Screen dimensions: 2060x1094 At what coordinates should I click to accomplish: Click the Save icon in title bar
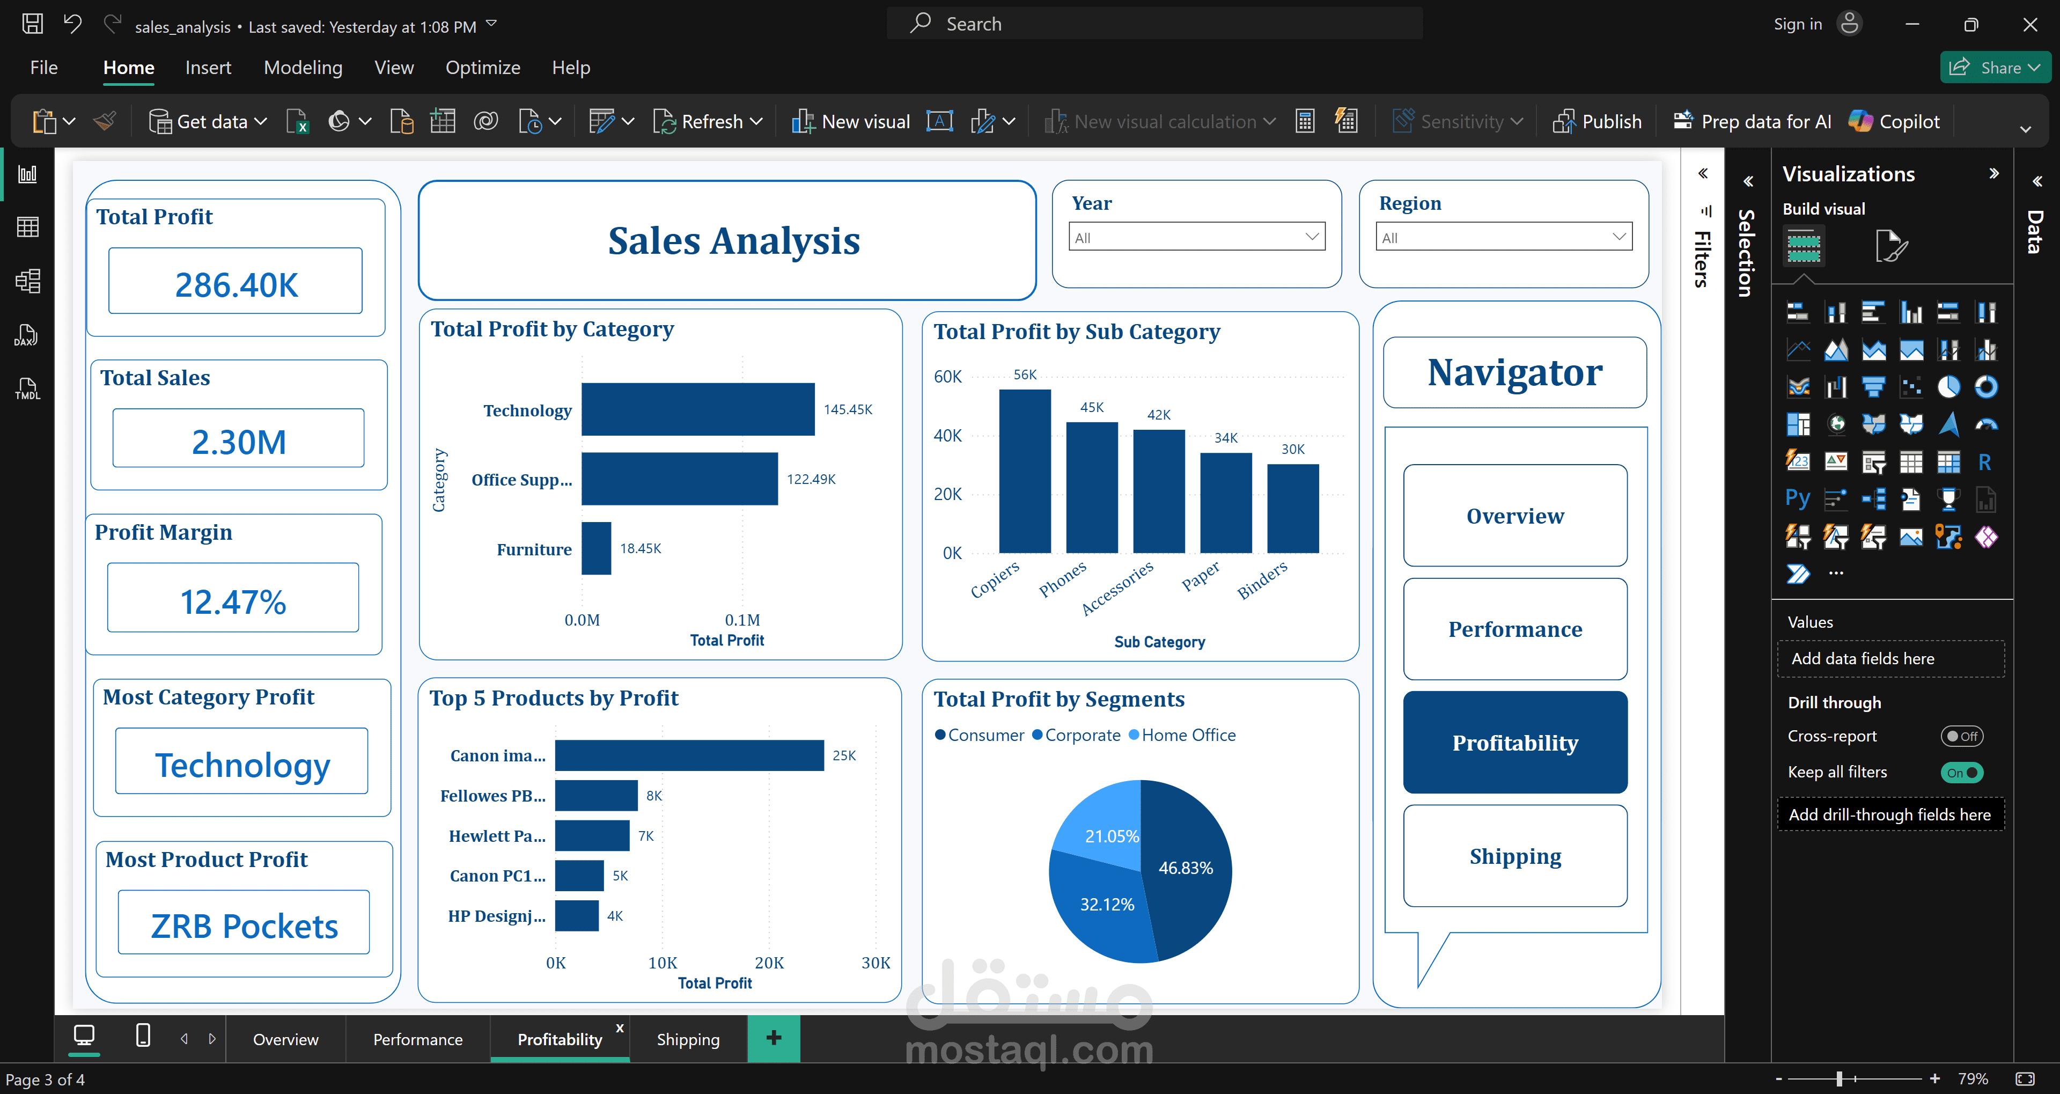(x=33, y=24)
